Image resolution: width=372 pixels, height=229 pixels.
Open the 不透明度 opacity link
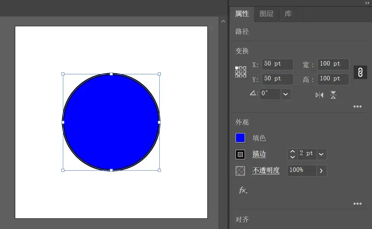(x=266, y=171)
